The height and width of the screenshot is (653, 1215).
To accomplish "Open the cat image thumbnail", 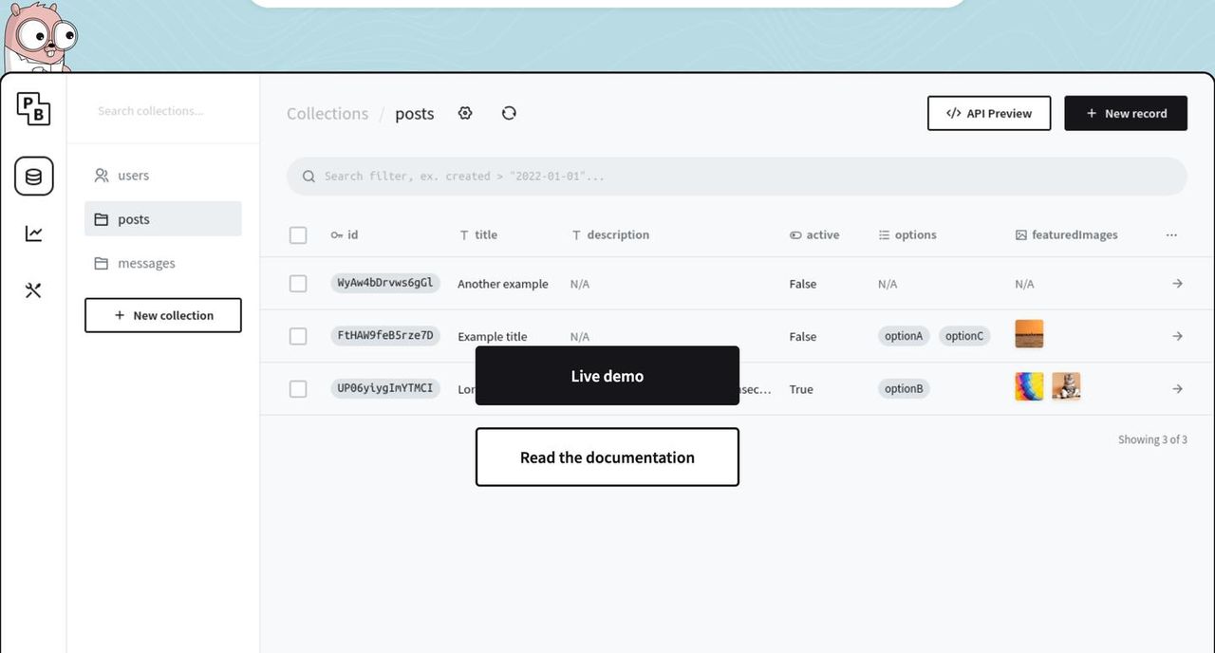I will click(x=1066, y=386).
